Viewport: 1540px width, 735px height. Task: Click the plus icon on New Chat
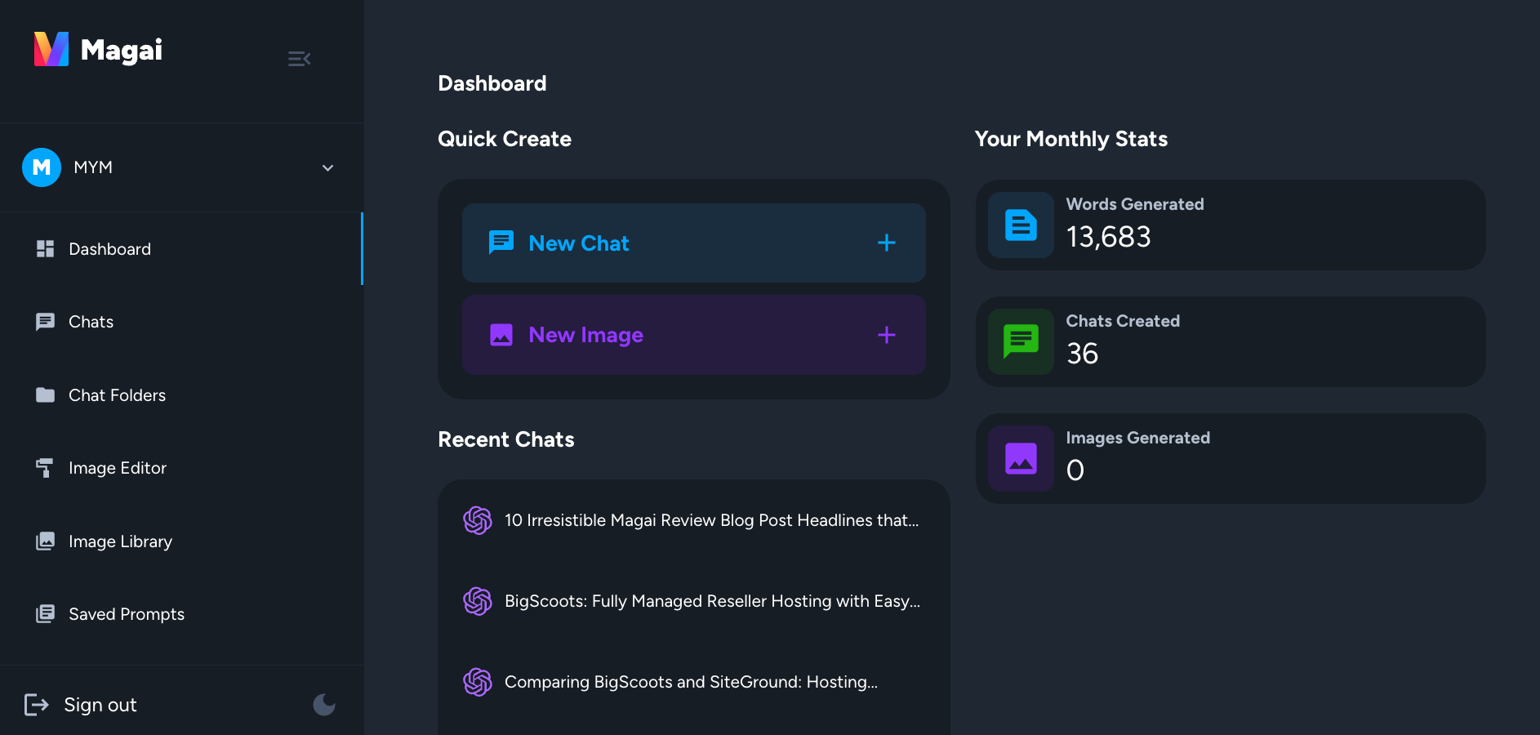(887, 243)
